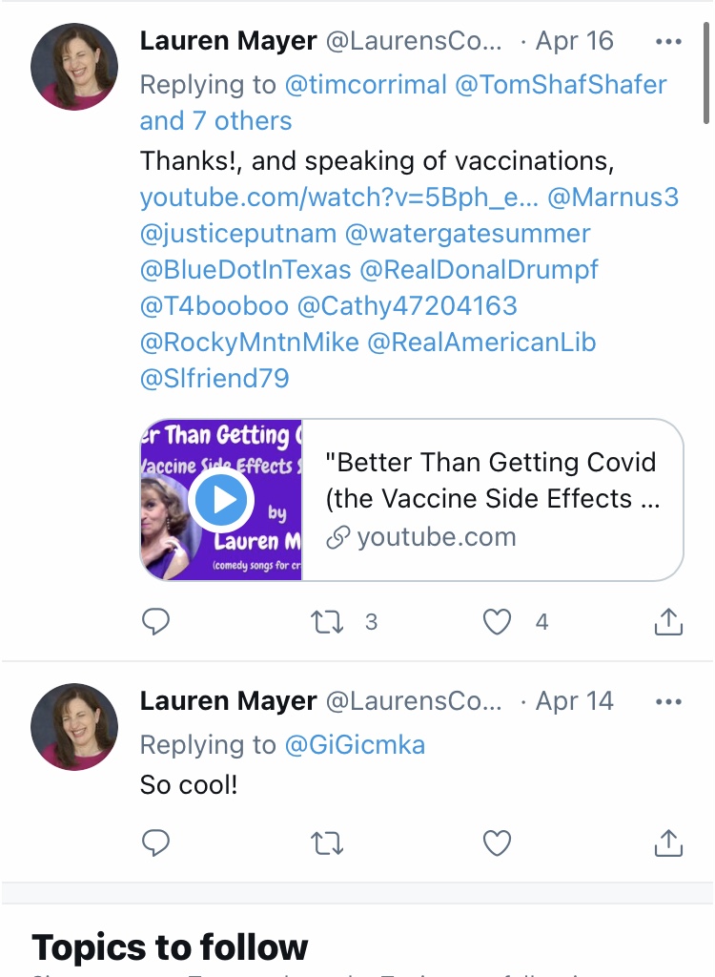Click the @watergatesummer mention
This screenshot has width=715, height=977.
pyautogui.click(x=467, y=234)
